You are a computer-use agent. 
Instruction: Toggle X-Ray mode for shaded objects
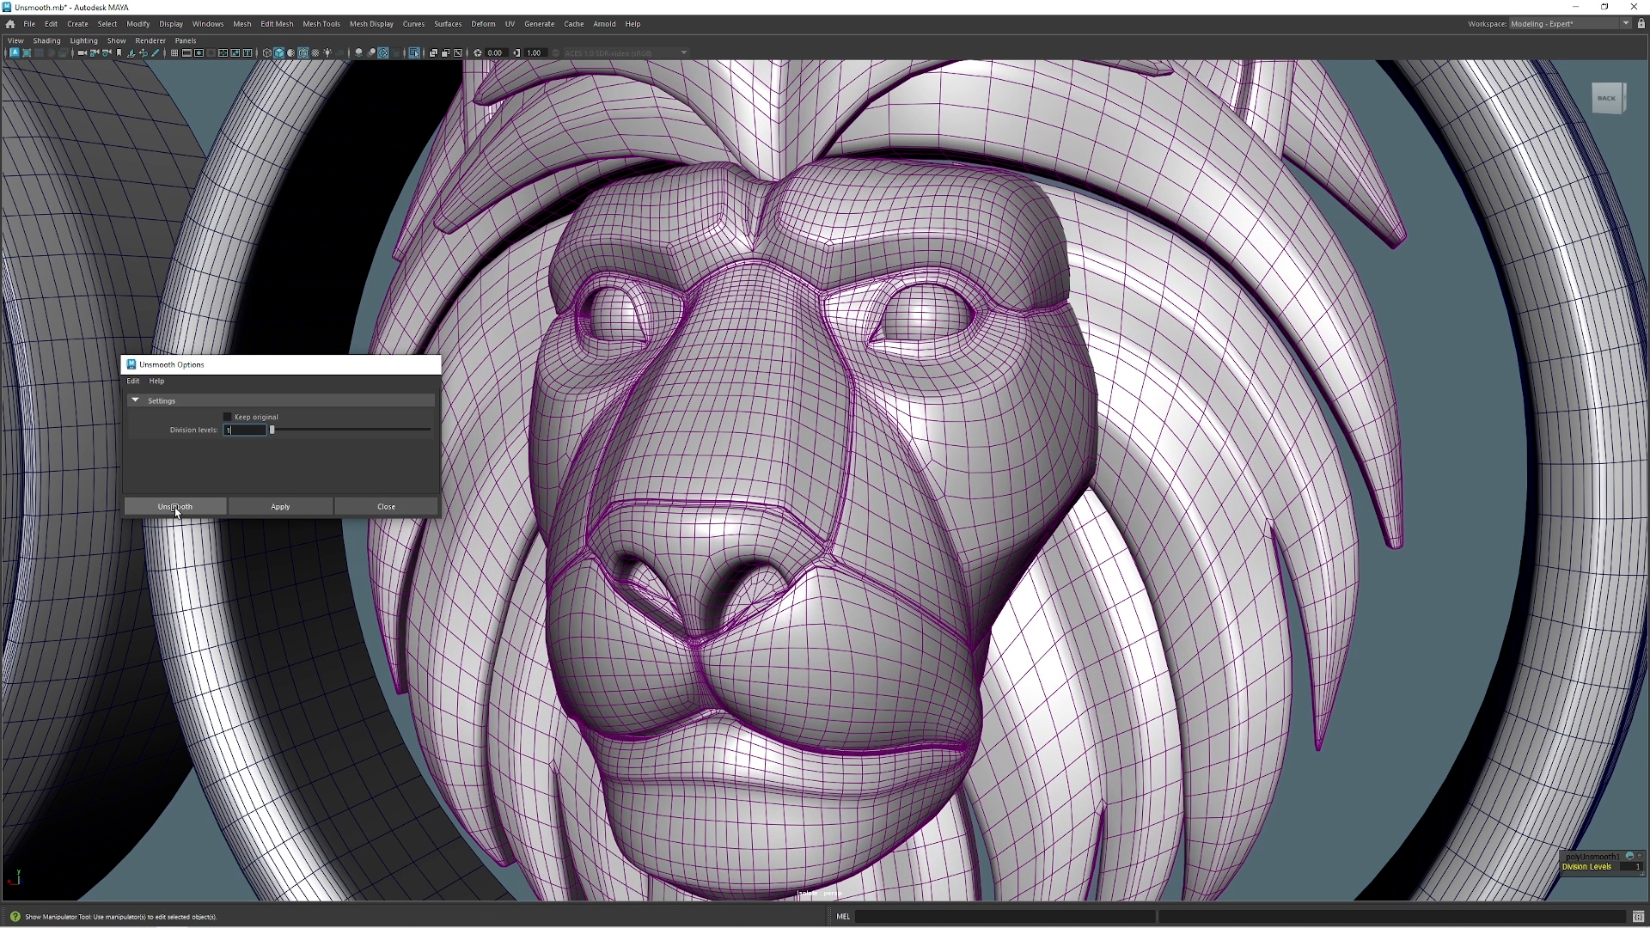click(x=433, y=53)
